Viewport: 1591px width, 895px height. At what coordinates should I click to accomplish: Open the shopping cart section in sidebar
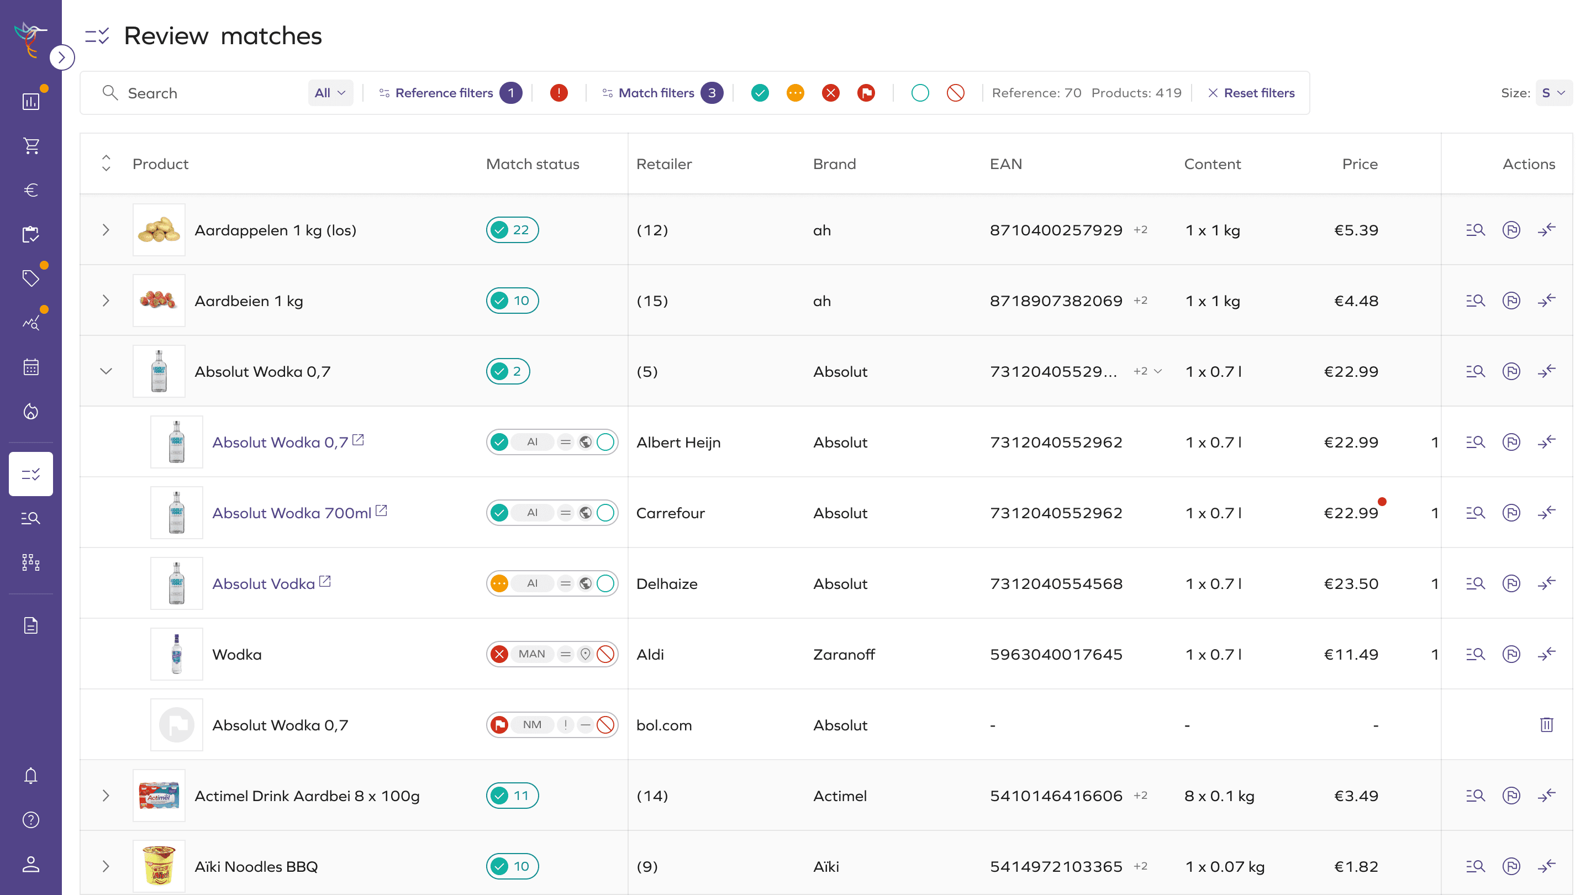pyautogui.click(x=30, y=145)
